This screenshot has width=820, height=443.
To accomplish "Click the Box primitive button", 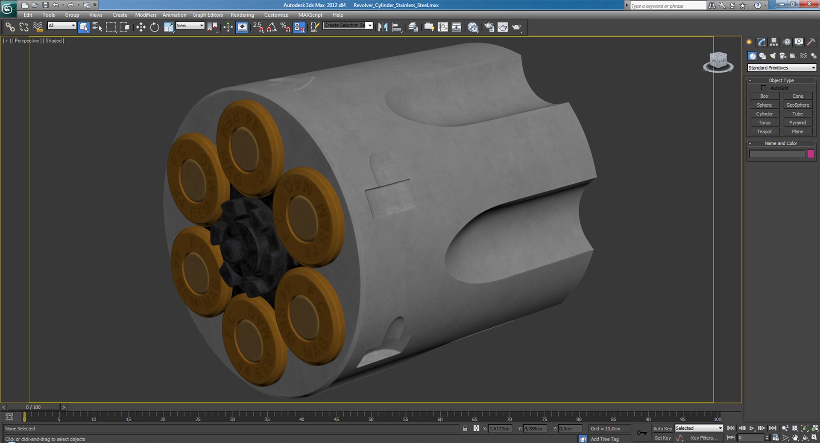I will point(764,96).
